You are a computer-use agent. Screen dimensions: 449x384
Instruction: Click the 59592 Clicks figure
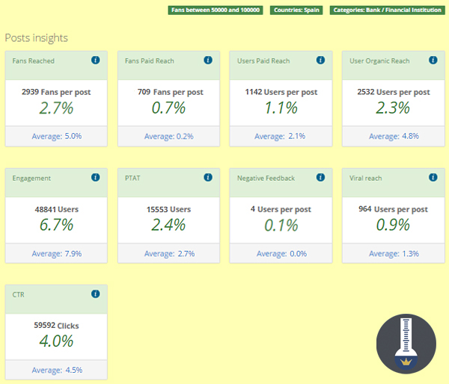coord(56,326)
